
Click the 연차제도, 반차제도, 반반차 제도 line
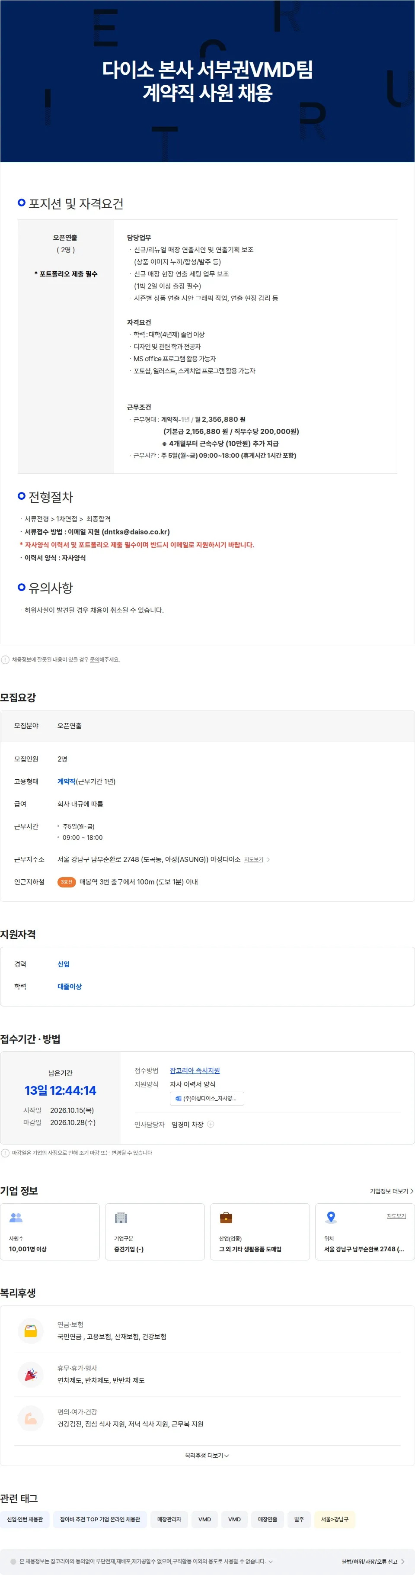point(101,1380)
